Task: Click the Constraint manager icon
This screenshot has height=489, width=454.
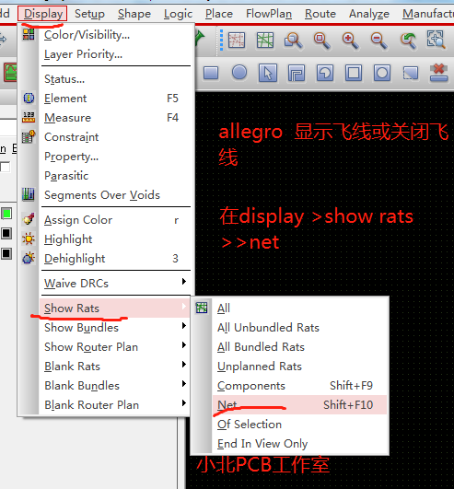Action: click(29, 137)
